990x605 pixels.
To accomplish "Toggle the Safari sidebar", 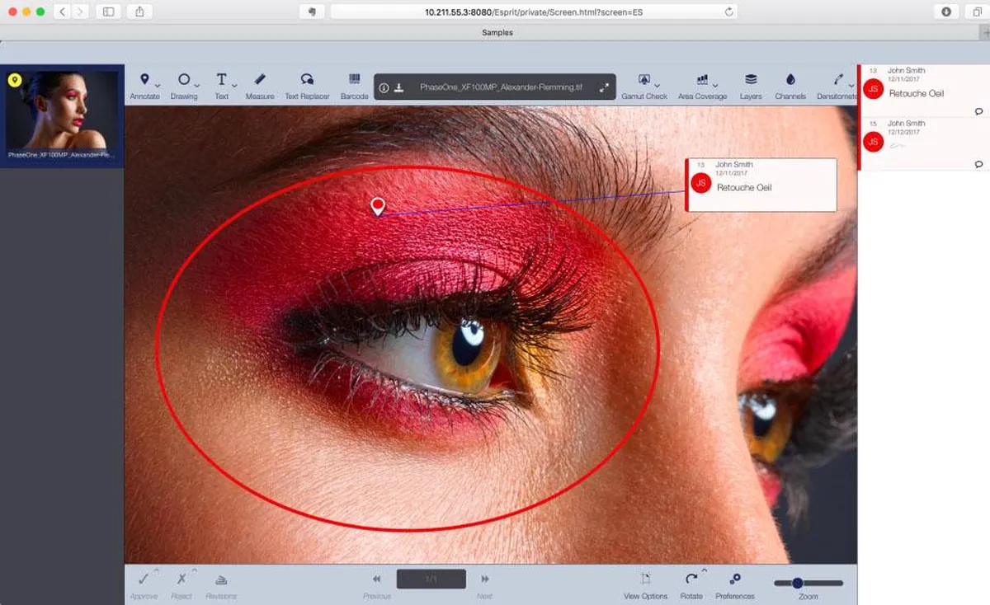I will point(108,12).
